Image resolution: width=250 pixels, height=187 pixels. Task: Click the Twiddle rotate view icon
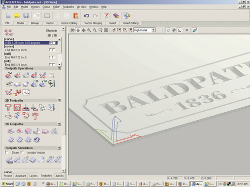pos(78,30)
